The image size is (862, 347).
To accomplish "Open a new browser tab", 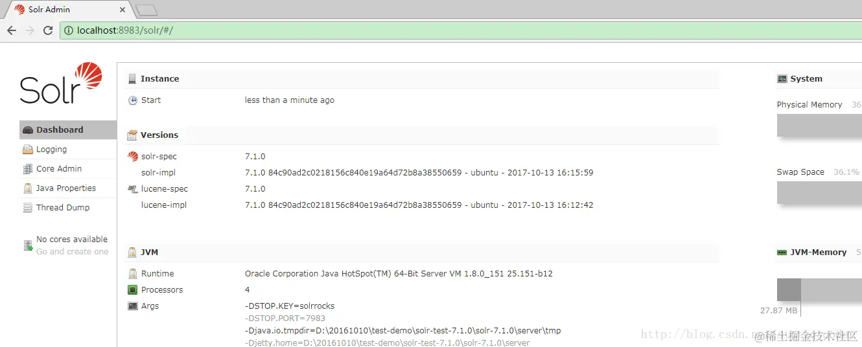I will point(146,10).
